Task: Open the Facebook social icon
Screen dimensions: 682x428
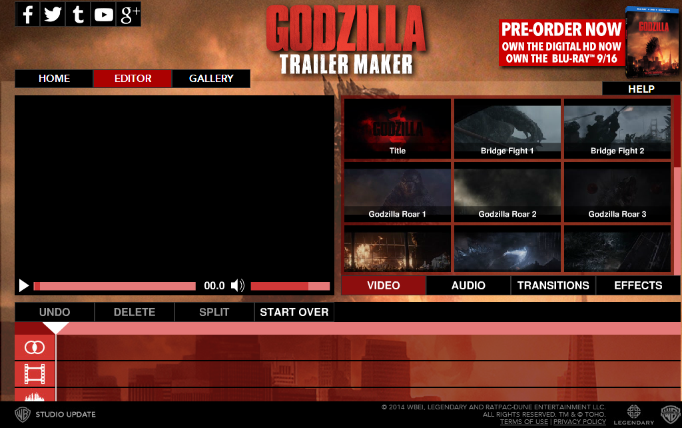Action: point(27,15)
